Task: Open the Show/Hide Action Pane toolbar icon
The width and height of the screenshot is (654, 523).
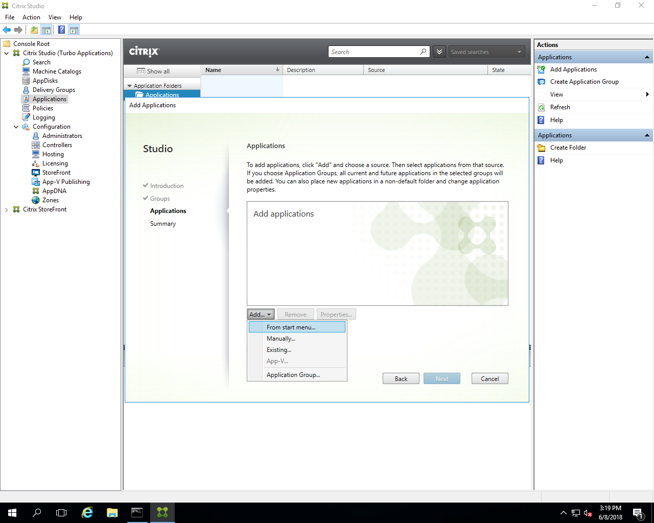Action: tap(74, 30)
